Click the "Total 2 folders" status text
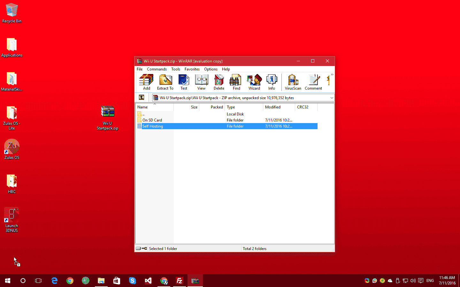 click(x=255, y=249)
